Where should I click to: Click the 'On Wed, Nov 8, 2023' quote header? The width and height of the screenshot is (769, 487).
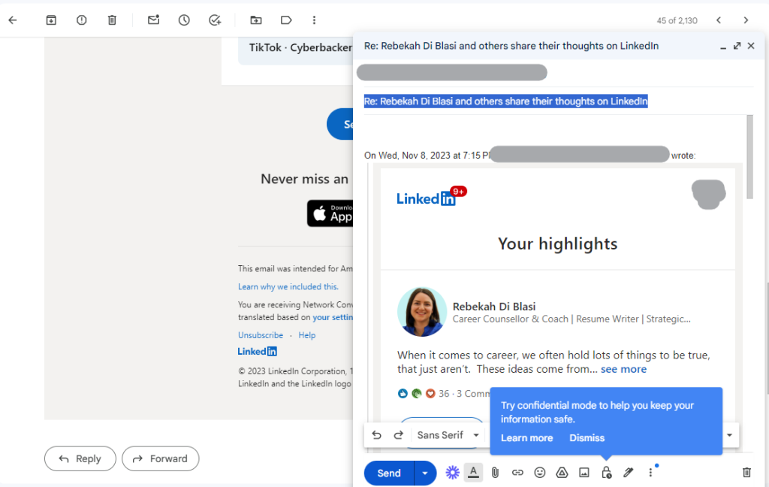click(x=427, y=156)
